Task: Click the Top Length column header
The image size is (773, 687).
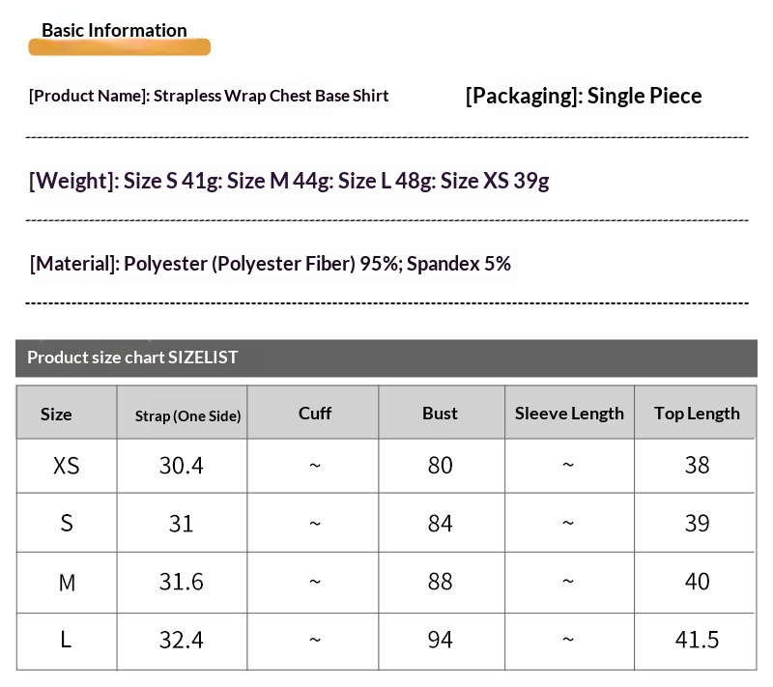Action: (697, 414)
